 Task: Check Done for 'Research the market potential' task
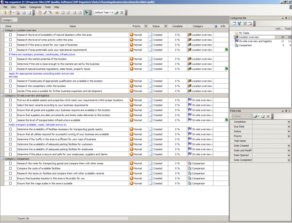coord(11,59)
